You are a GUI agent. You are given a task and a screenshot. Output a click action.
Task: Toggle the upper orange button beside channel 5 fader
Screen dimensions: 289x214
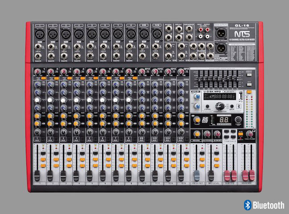(95, 159)
